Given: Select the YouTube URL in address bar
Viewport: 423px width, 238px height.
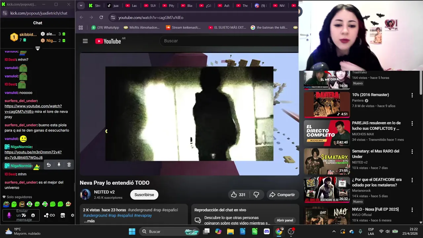Looking at the screenshot, I should tap(151, 18).
